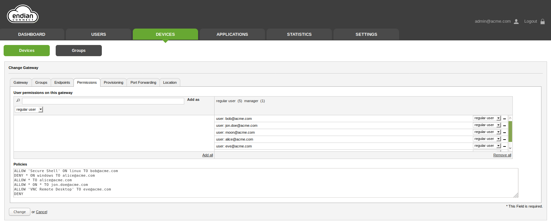Click the user search input field
This screenshot has width=551, height=222.
103,101
